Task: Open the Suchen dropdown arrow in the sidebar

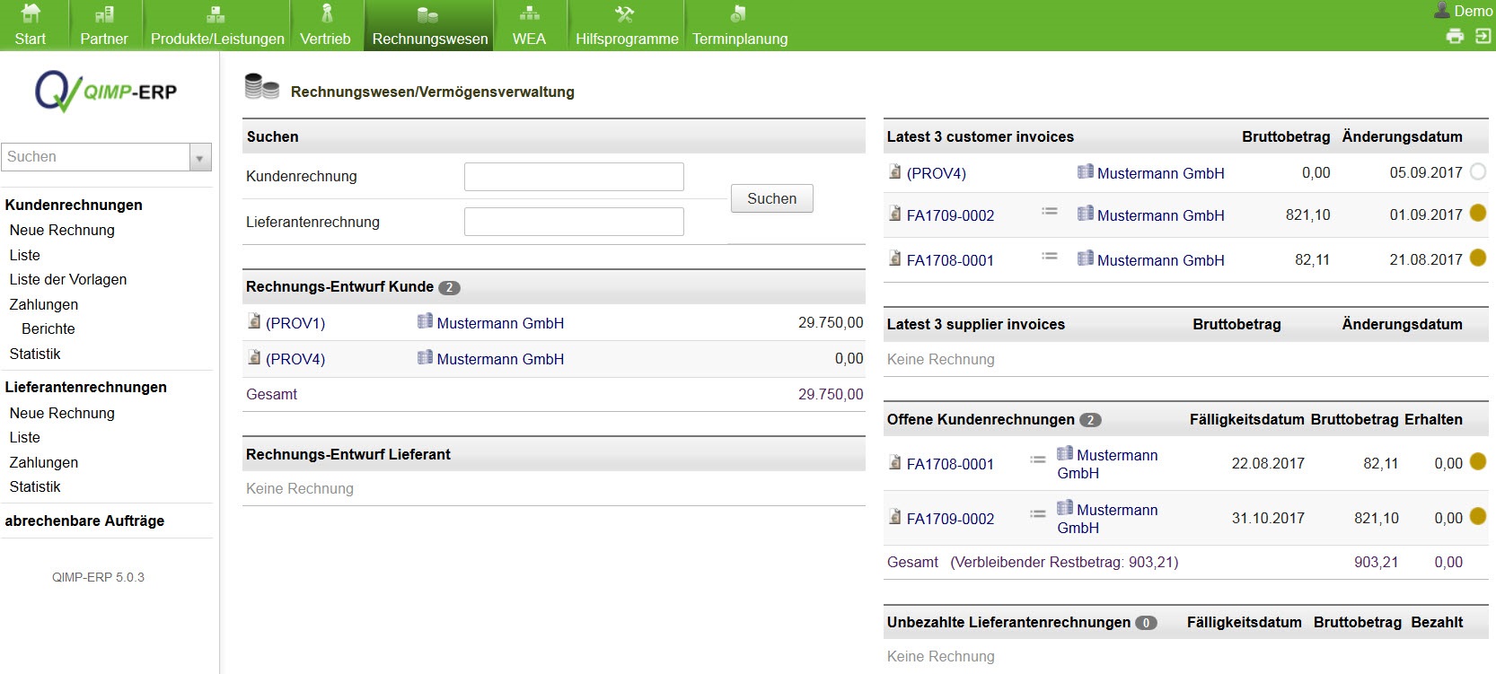Action: [x=199, y=158]
